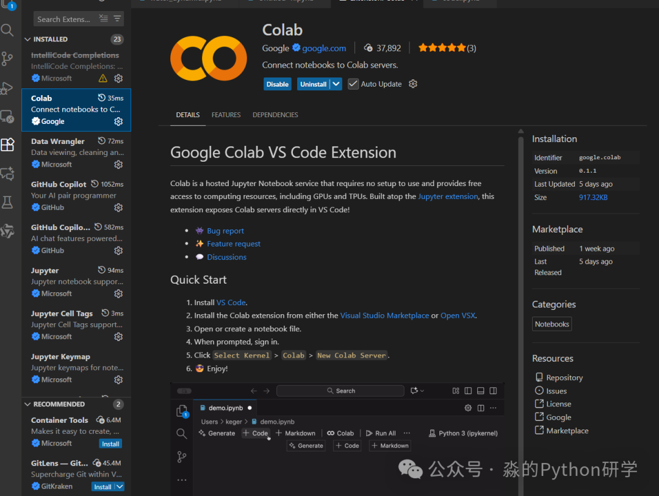This screenshot has height=496, width=659.
Task: Click the installed count badge 23
Action: [117, 39]
